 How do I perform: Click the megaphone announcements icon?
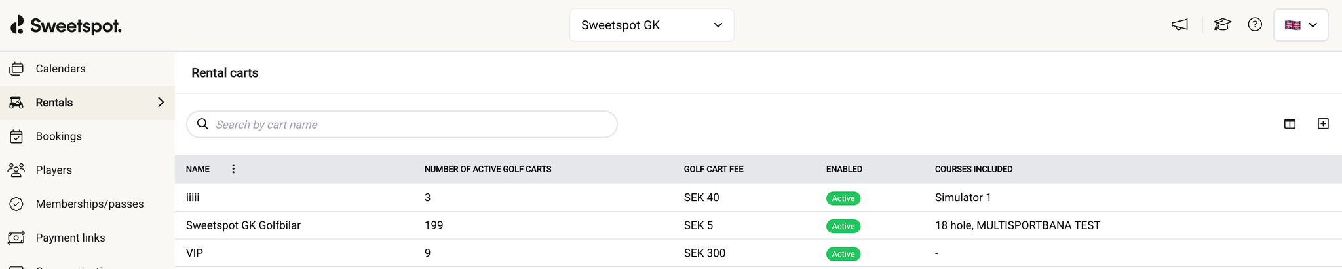(x=1179, y=25)
